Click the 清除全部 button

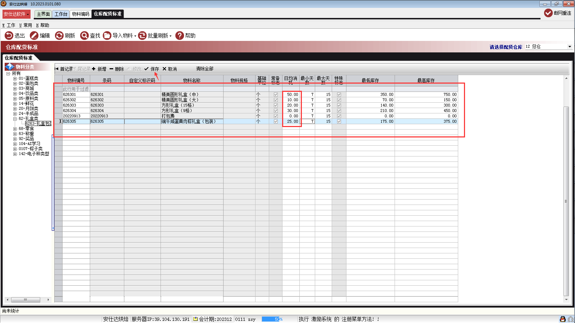(x=204, y=69)
